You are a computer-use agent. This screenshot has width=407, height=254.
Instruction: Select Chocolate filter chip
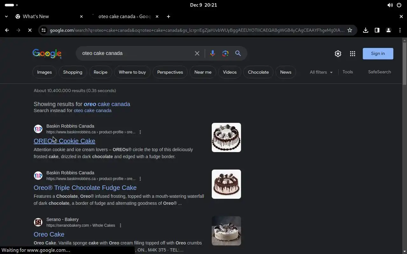pos(258,72)
